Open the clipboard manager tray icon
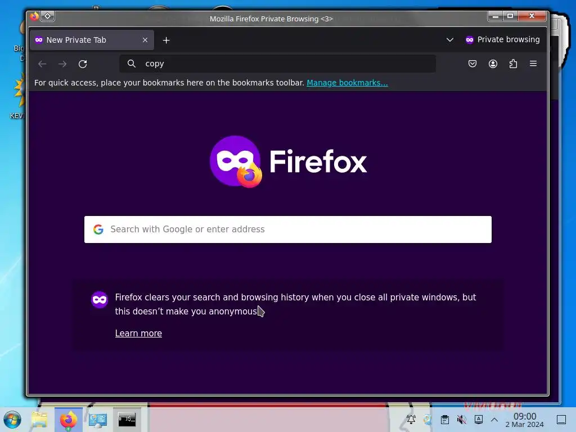This screenshot has width=576, height=432. click(444, 419)
